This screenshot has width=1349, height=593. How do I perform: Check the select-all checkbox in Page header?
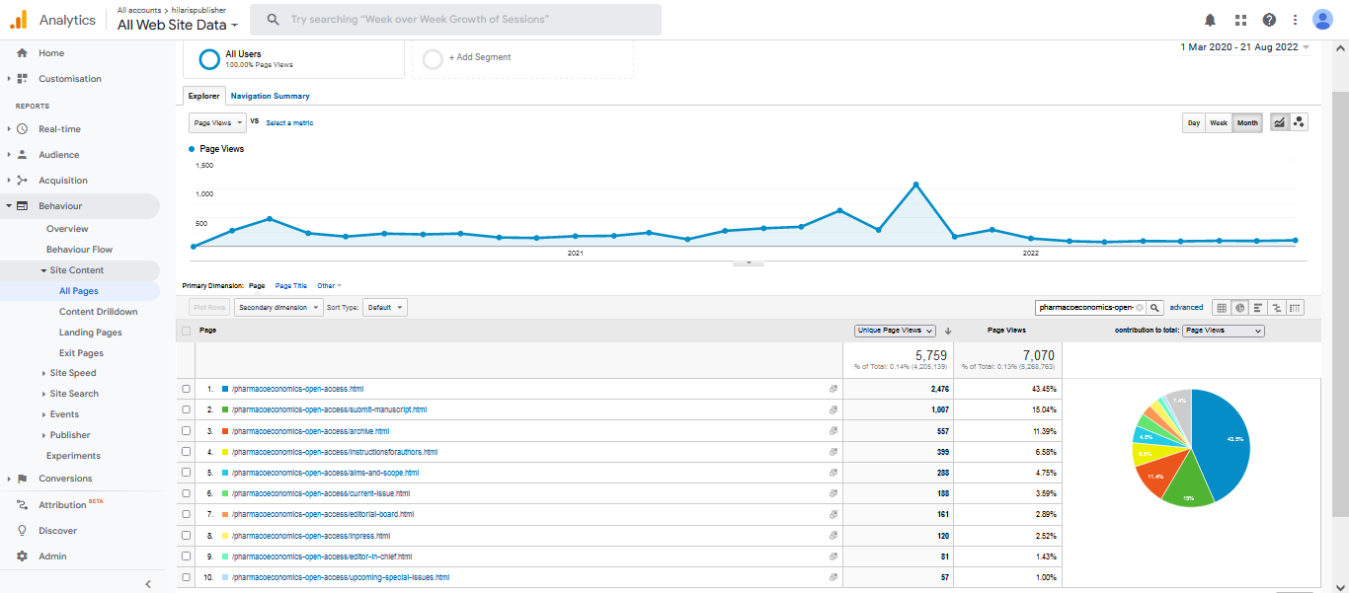point(187,331)
